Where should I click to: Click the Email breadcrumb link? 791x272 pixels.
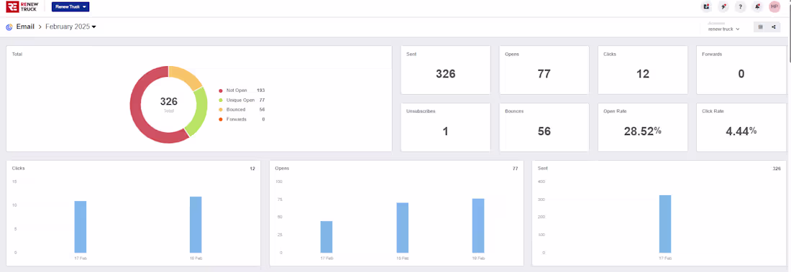(25, 27)
